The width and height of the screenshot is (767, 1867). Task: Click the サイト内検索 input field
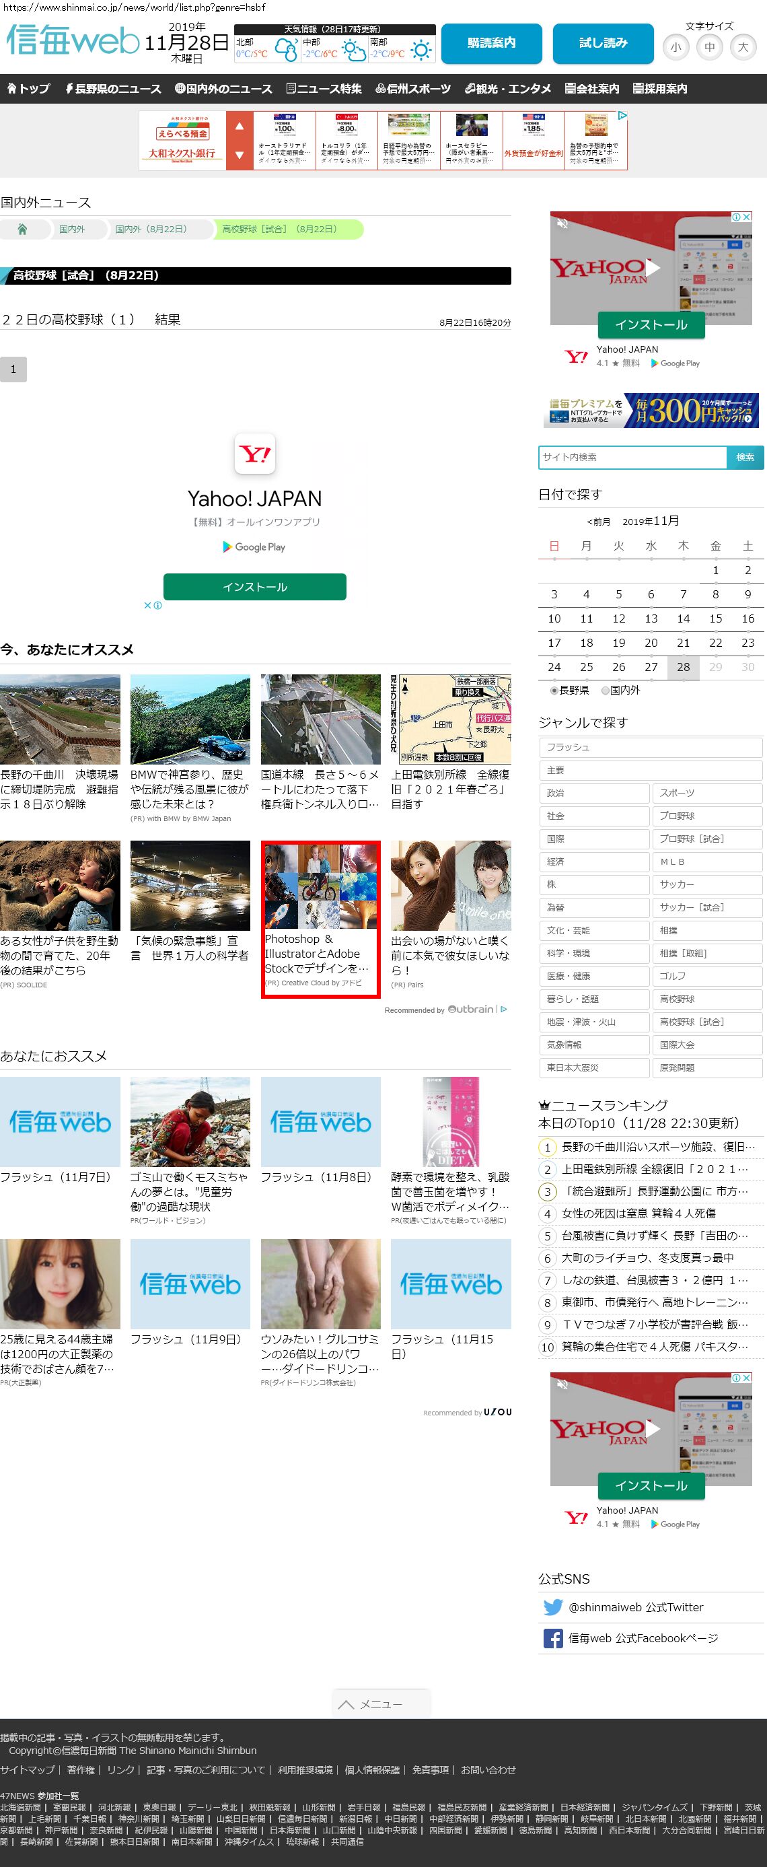click(632, 458)
